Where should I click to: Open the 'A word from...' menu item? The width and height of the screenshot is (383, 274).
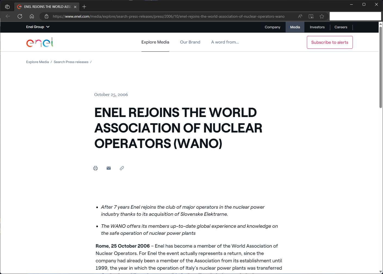pyautogui.click(x=225, y=42)
